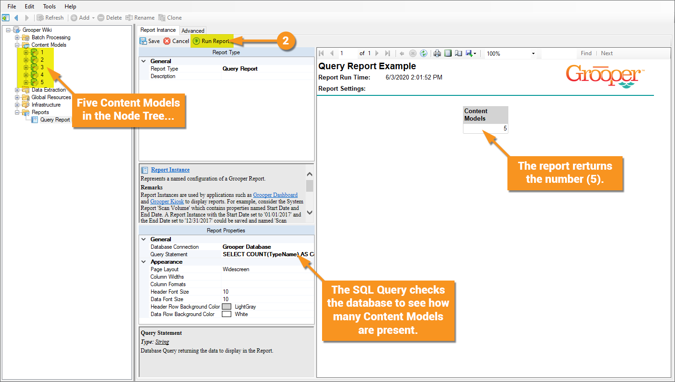The image size is (675, 382).
Task: Expand the Batch Processing folder
Action: [x=17, y=37]
